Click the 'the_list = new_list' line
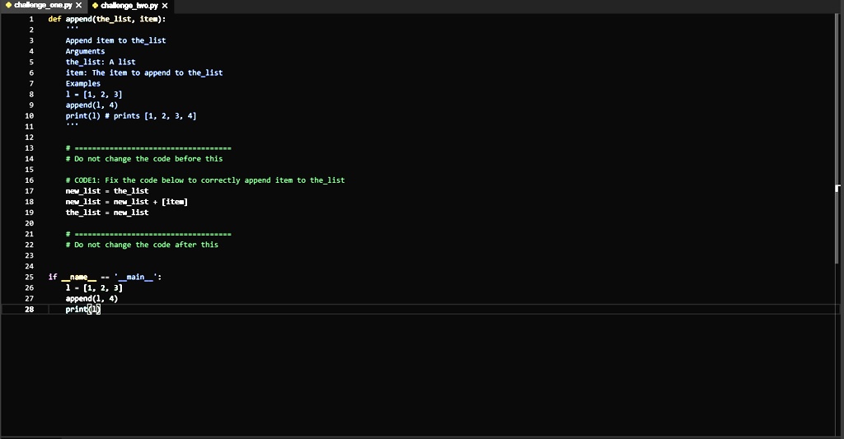The image size is (844, 439). (x=107, y=212)
